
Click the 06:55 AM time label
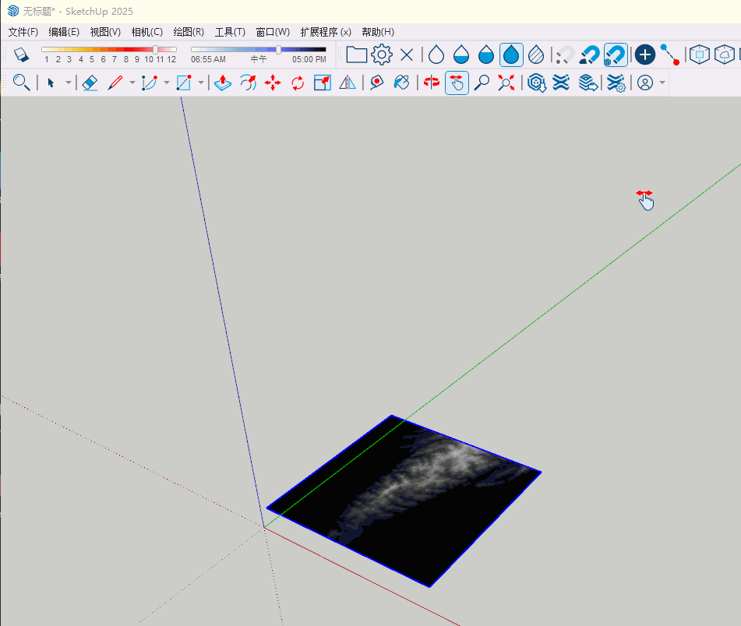point(208,59)
